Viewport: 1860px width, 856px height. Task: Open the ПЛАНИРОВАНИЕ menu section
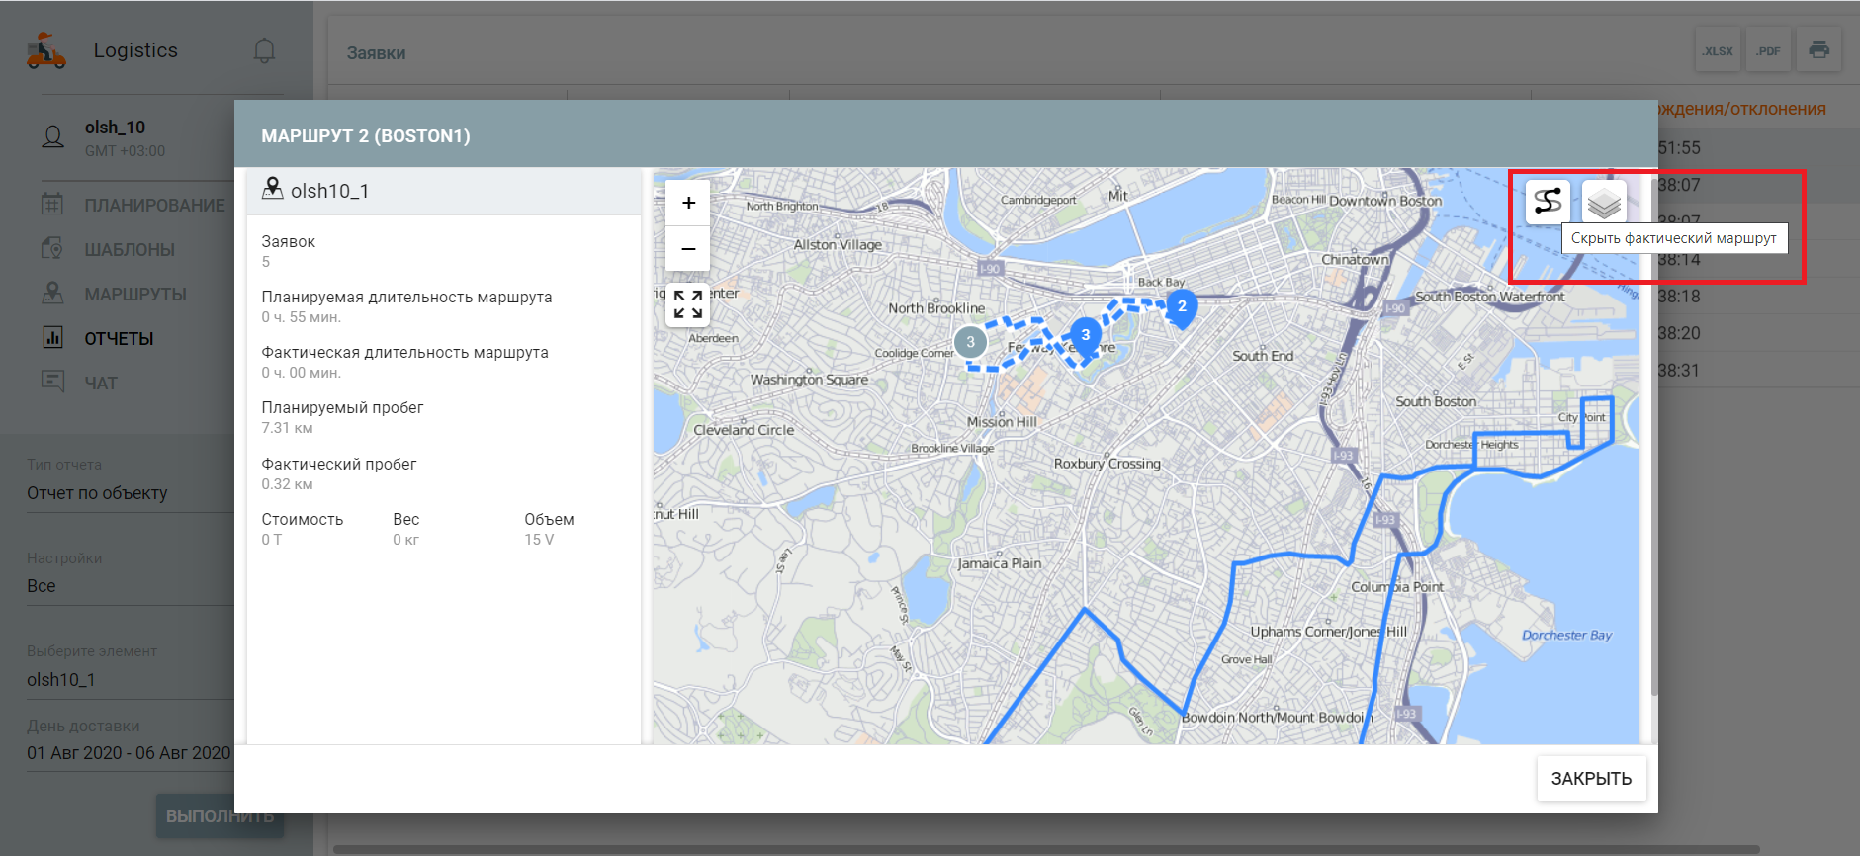153,206
